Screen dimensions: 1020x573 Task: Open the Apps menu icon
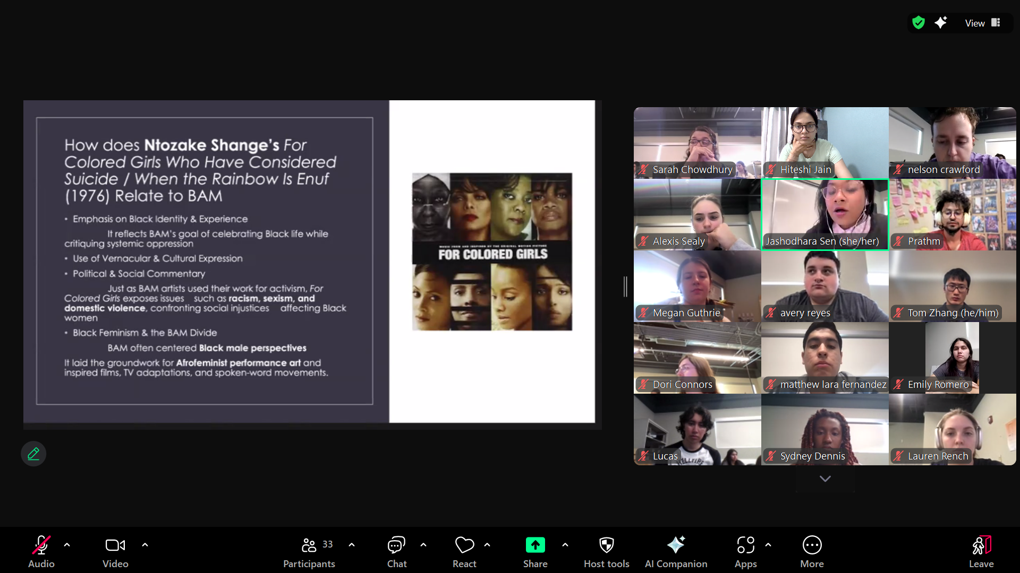click(x=745, y=545)
